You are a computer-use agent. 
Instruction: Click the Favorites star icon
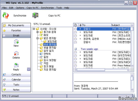4,31
